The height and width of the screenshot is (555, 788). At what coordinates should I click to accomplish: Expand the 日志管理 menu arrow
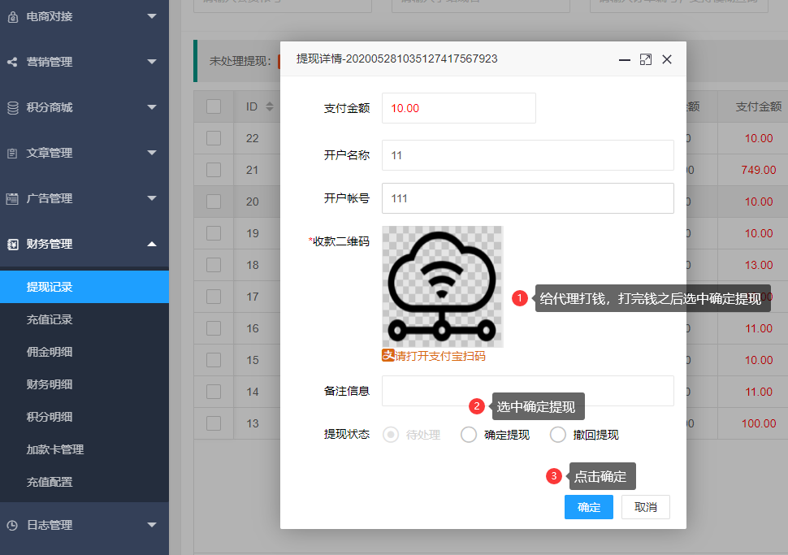click(152, 525)
